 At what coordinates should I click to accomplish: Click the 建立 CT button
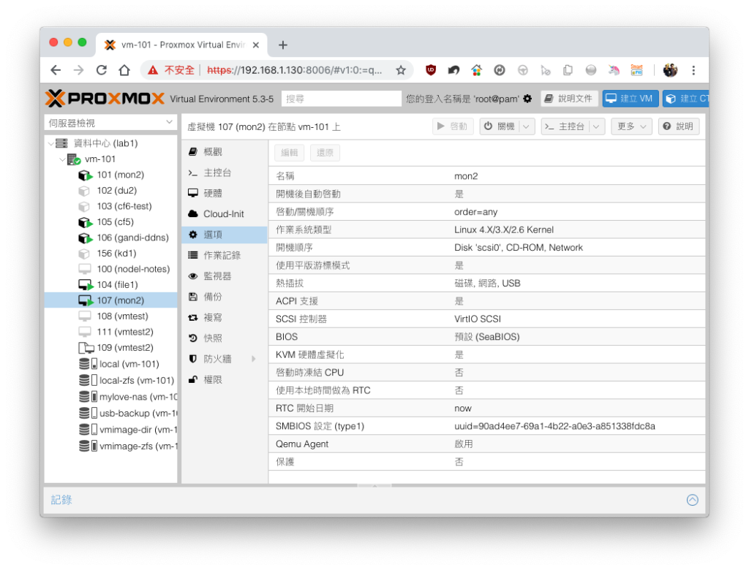coord(685,99)
